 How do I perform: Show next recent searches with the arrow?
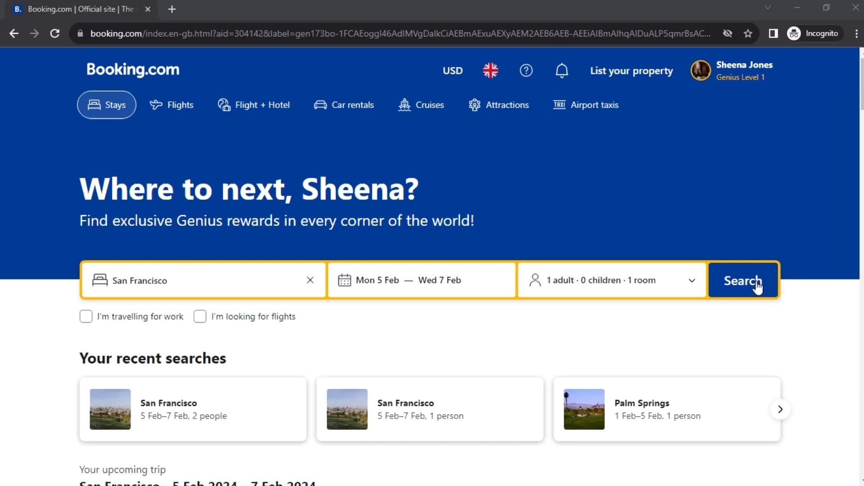click(780, 409)
